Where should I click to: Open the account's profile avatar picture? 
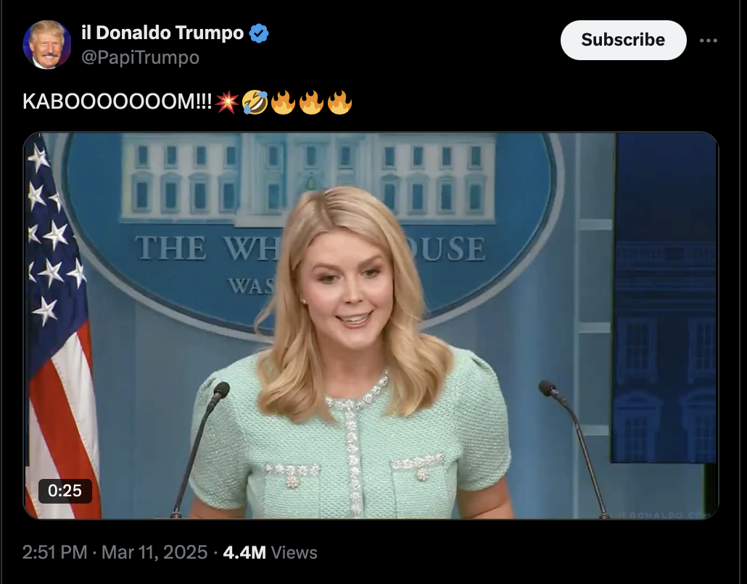46,45
